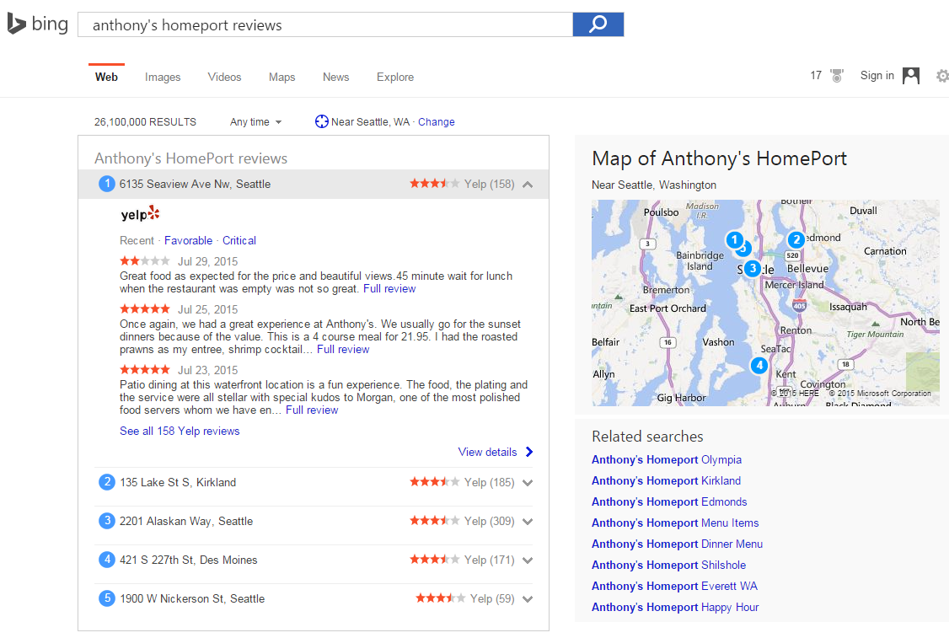Open See all 158 Yelp reviews link
Screen dimensions: 949x638
tap(180, 431)
